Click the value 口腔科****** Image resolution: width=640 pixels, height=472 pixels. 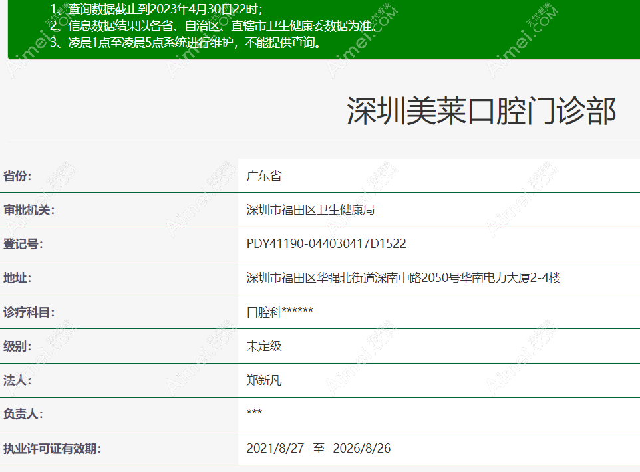(280, 312)
